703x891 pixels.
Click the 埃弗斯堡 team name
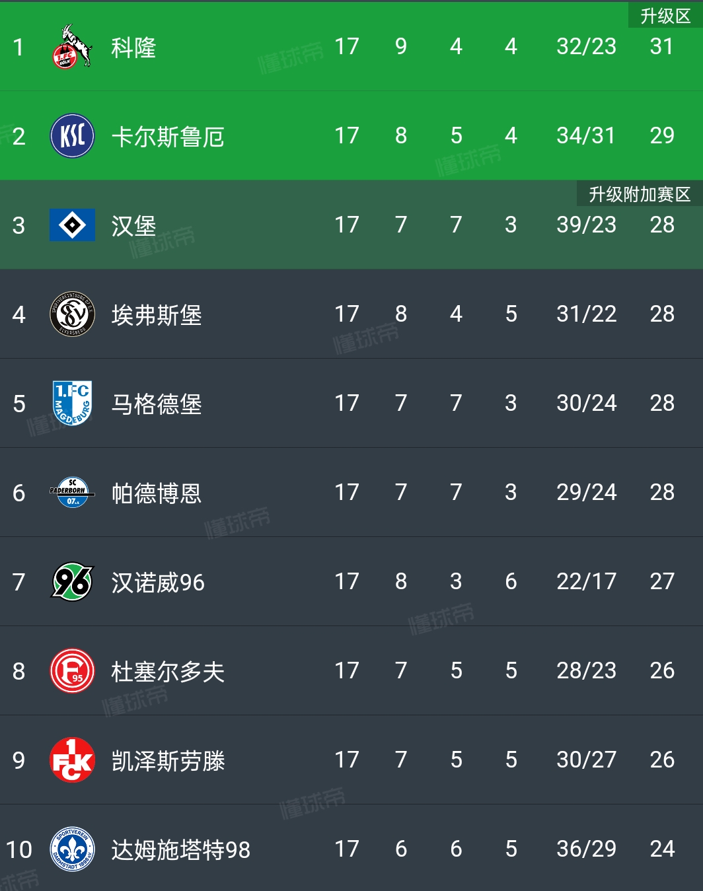(x=157, y=315)
